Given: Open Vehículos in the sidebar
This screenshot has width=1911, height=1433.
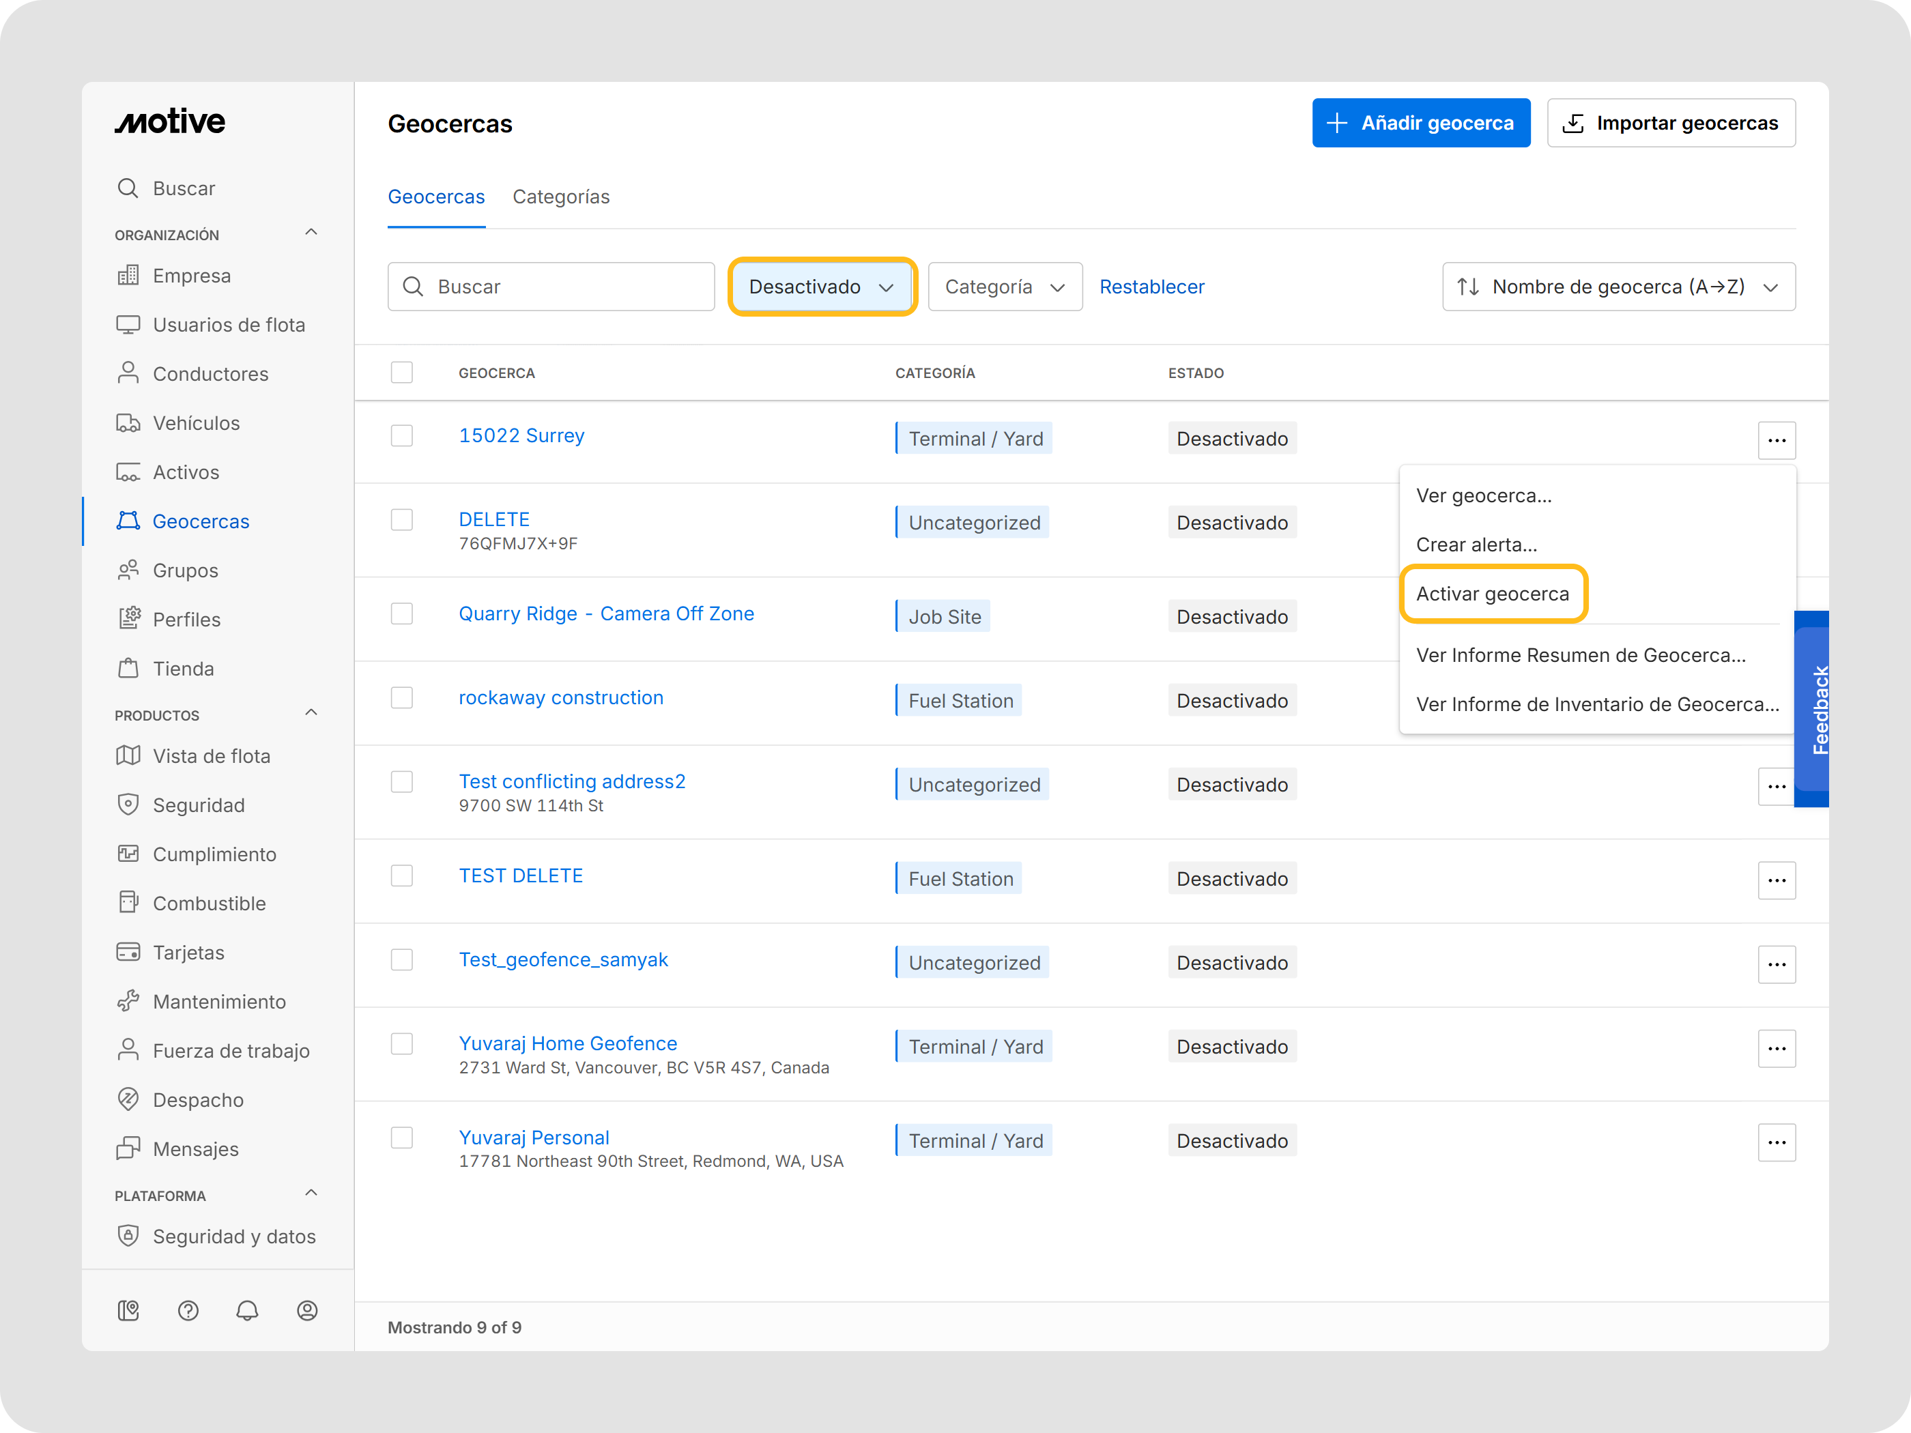Looking at the screenshot, I should pyautogui.click(x=196, y=423).
